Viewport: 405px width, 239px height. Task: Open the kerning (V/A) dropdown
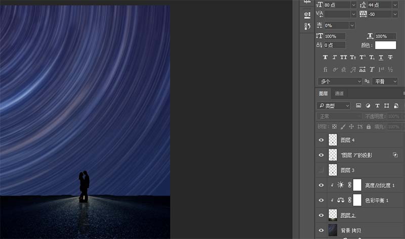(x=353, y=14)
